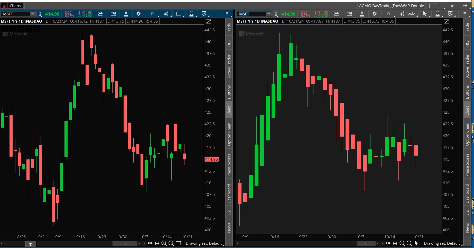Open left chart candle style dropdown

click(x=167, y=14)
